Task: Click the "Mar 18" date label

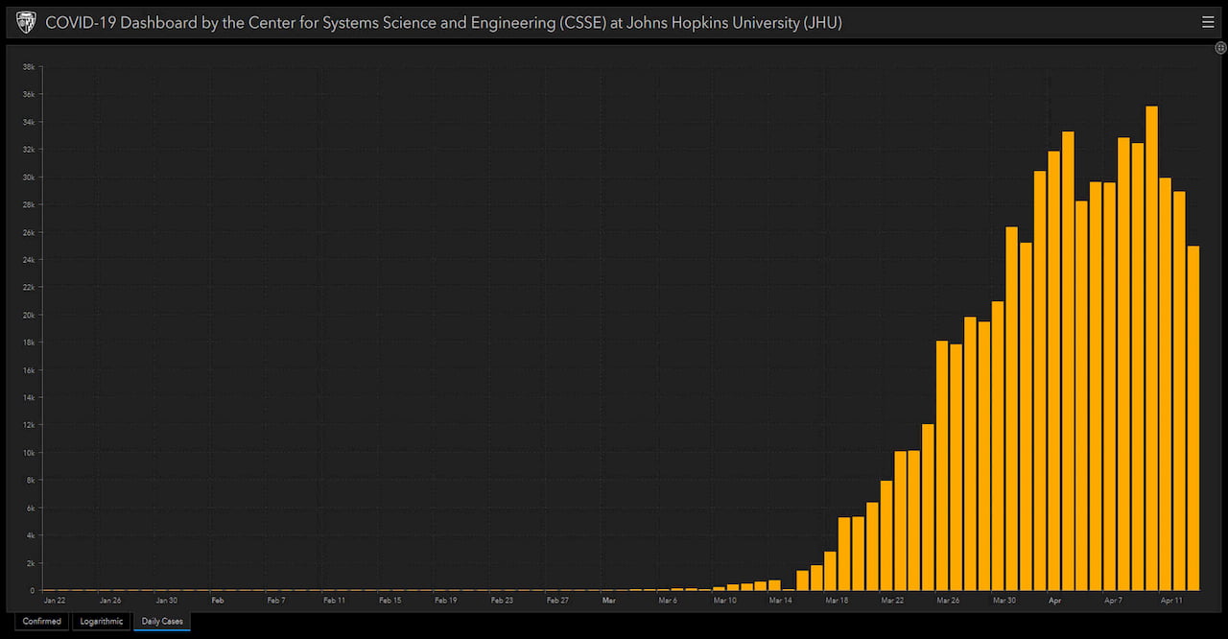Action: point(837,601)
